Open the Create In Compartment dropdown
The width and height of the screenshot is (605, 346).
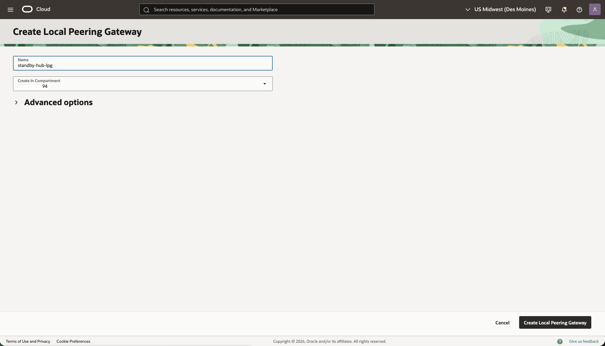click(264, 84)
